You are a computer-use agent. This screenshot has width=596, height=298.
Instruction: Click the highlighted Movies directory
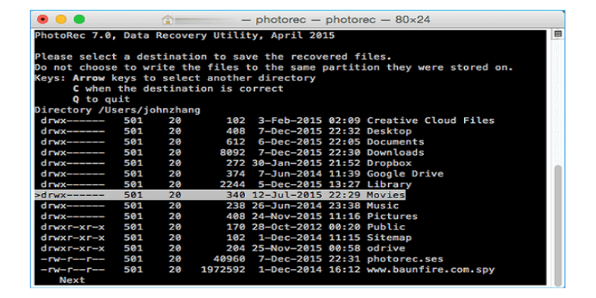[x=385, y=195]
